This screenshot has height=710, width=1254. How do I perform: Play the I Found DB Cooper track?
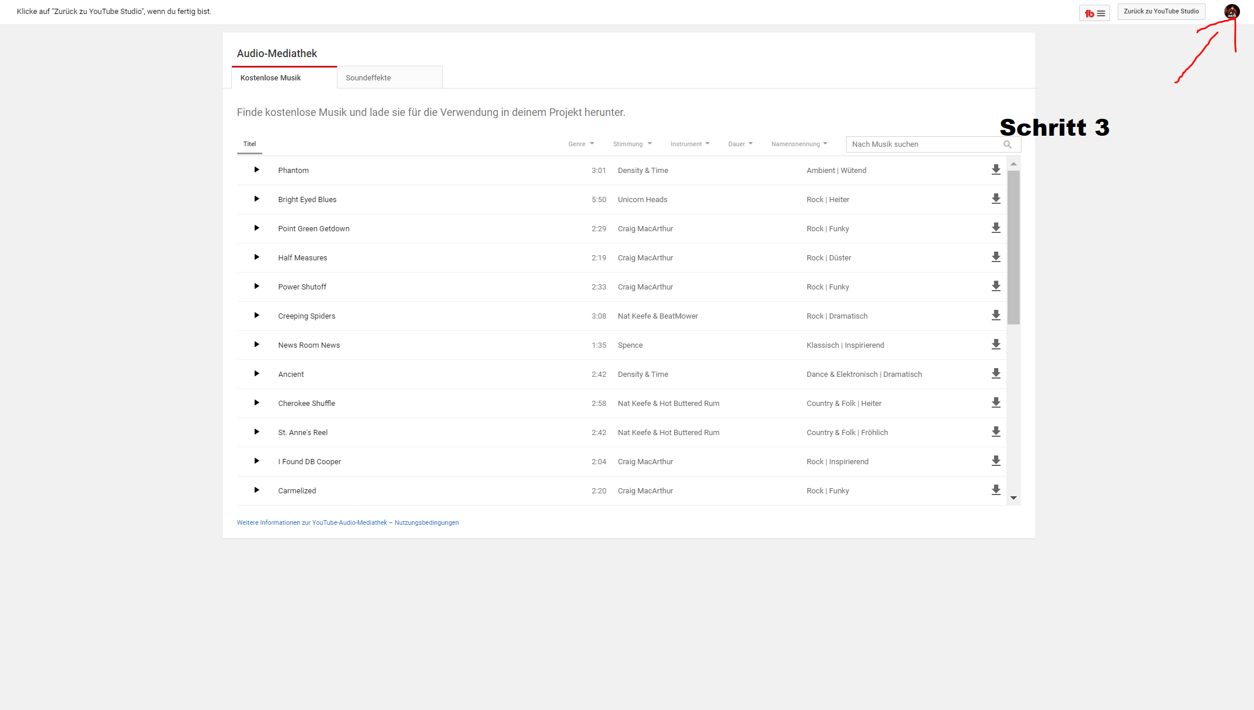(256, 461)
